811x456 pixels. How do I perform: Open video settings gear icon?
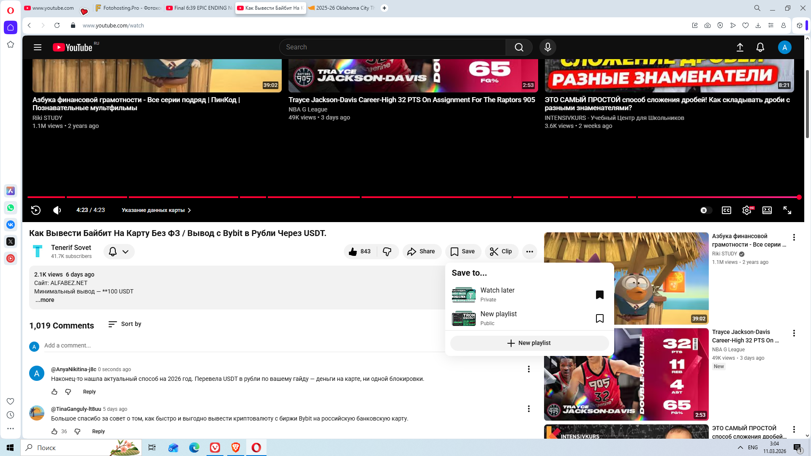coord(746,210)
